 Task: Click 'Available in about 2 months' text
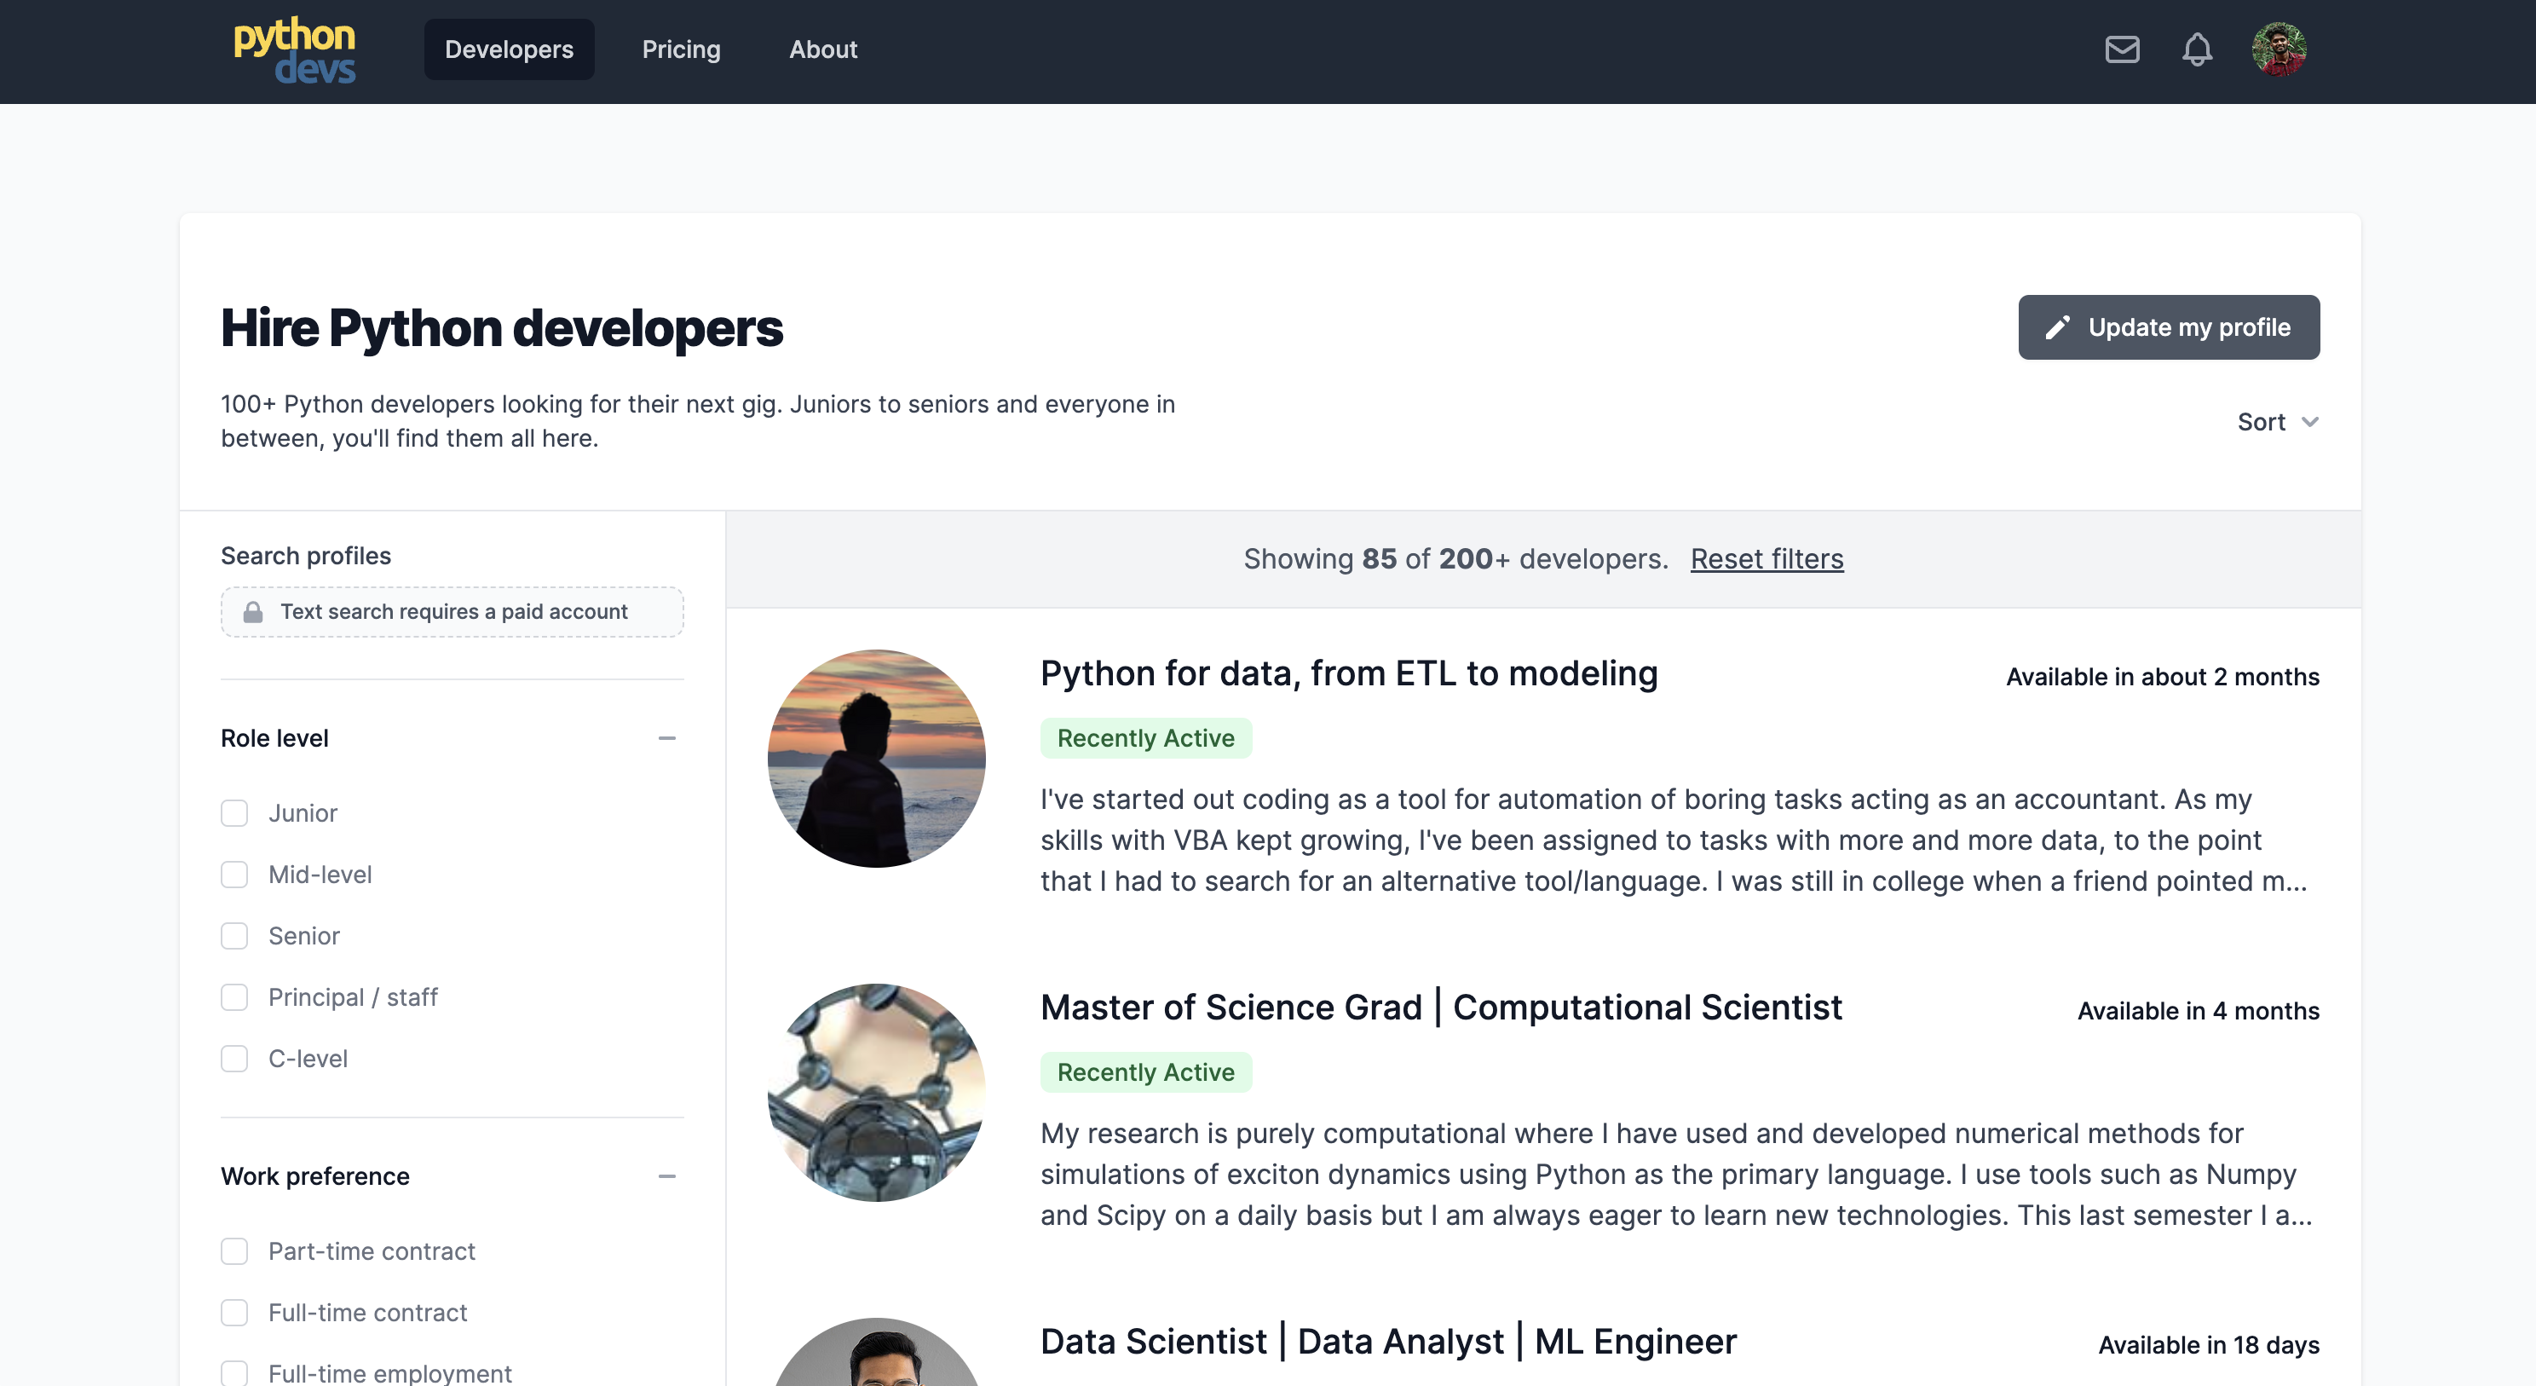click(x=2163, y=677)
